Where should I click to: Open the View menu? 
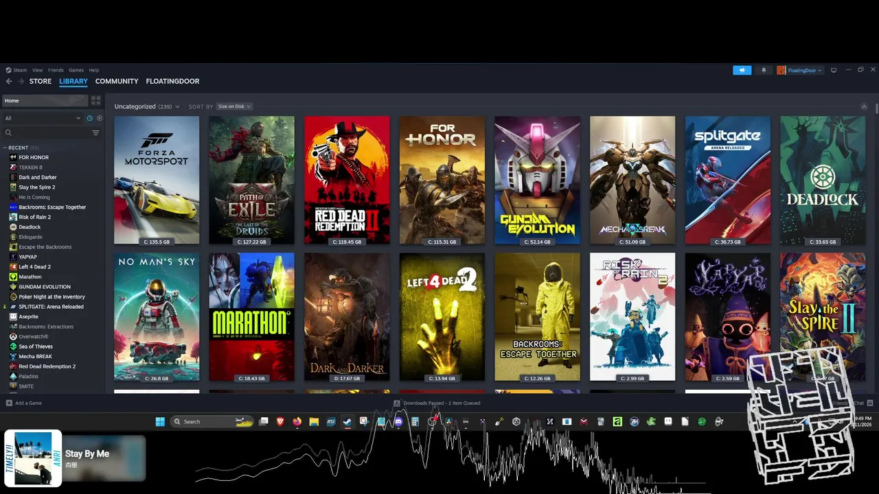[x=37, y=70]
